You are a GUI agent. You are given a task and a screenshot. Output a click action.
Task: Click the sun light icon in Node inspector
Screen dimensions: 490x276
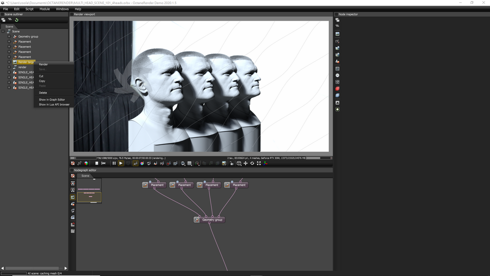coord(337,109)
